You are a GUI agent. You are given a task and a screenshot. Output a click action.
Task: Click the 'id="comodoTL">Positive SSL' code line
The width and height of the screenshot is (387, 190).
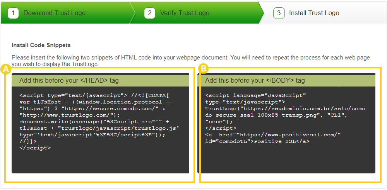click(257, 141)
